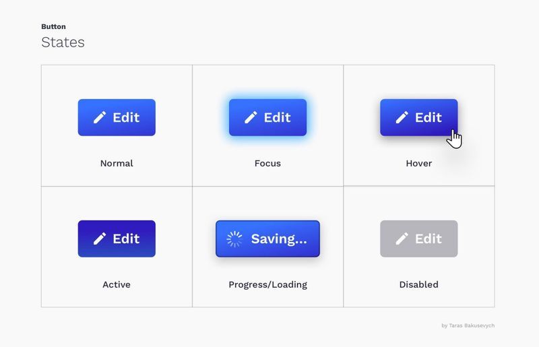539x347 pixels.
Task: Click the by Taras Bakusevych credit
Action: click(x=468, y=325)
